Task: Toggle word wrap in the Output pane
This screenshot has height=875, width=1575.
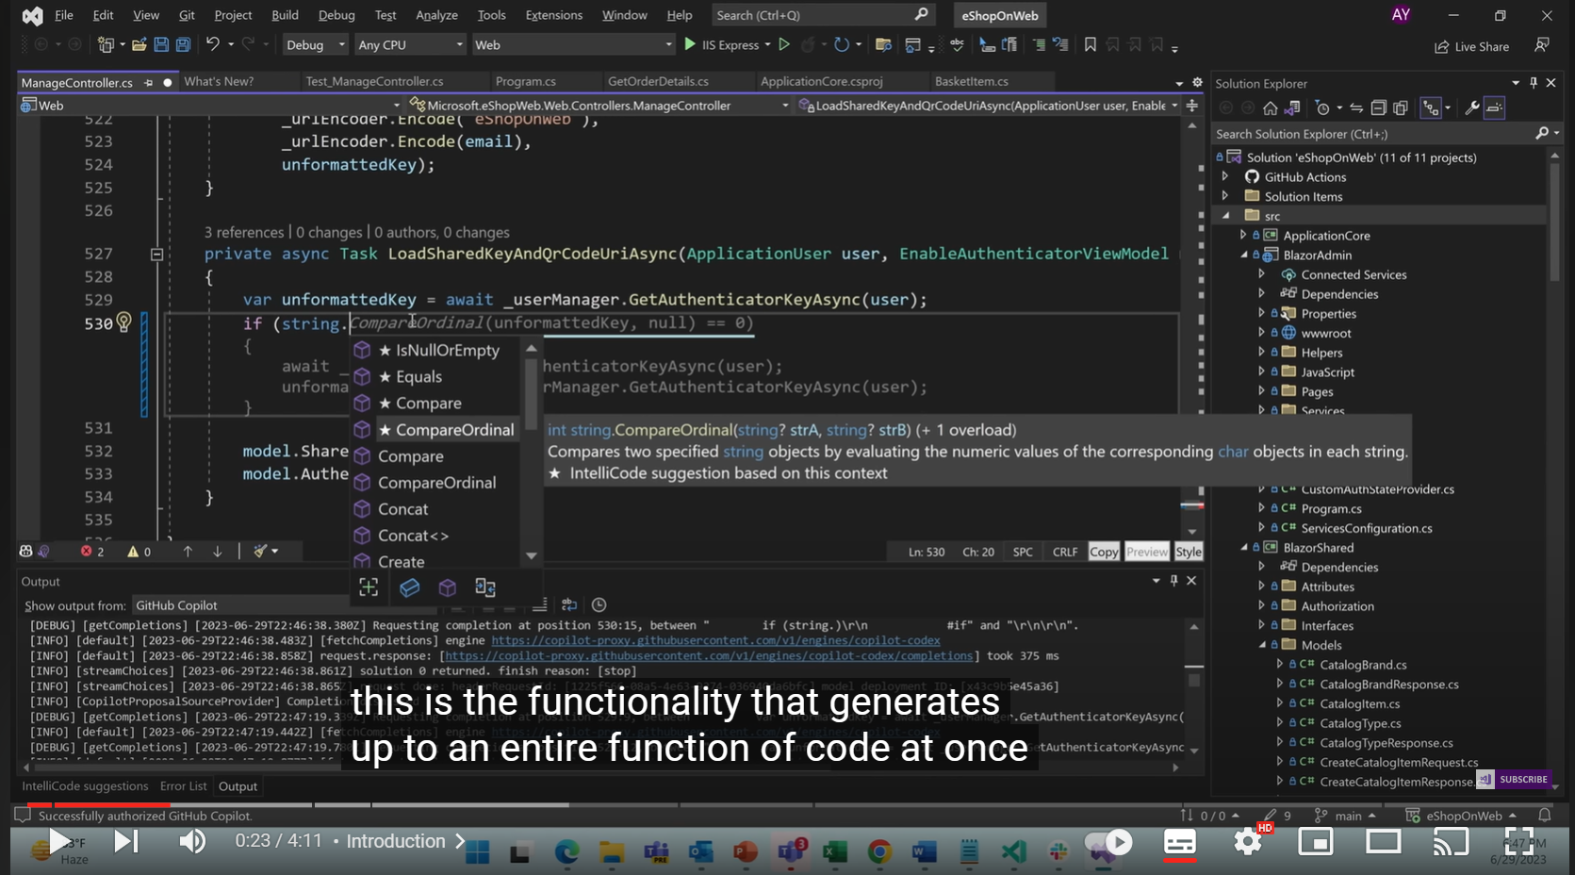Action: pos(568,604)
